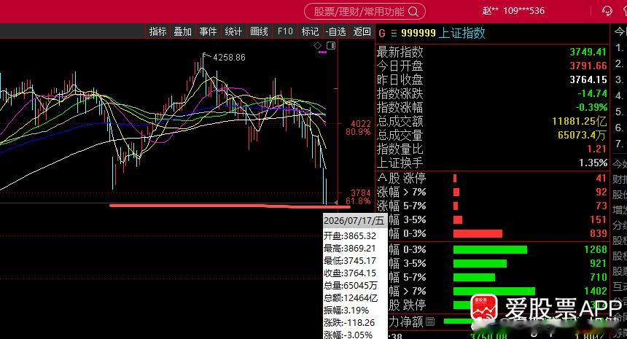Click the 总成交量 value 65073.4万
This screenshot has width=627, height=339.
[x=583, y=135]
